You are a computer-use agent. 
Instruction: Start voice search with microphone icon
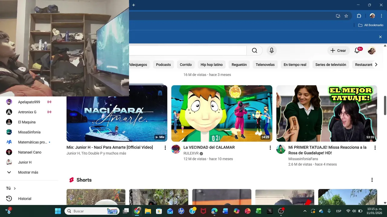pos(272,51)
